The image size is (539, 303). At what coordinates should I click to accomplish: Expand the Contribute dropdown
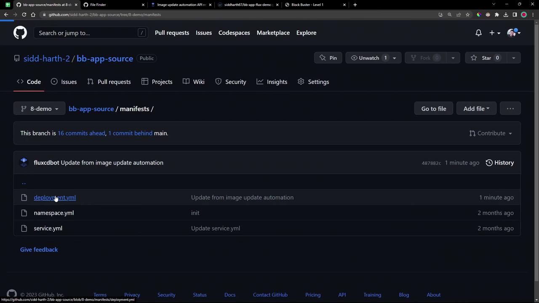(x=491, y=133)
